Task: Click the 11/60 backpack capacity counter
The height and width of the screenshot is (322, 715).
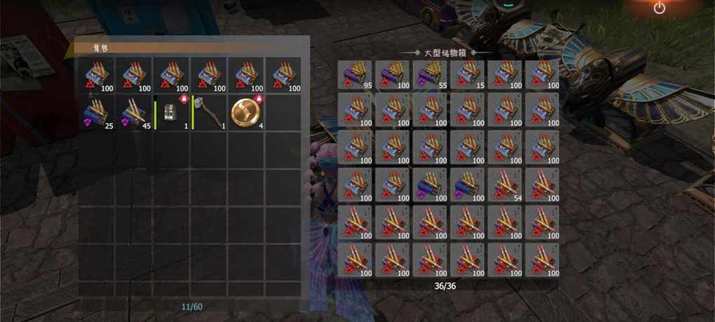Action: coord(191,307)
